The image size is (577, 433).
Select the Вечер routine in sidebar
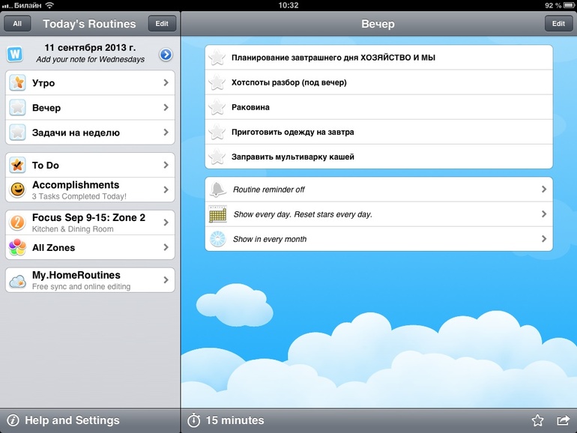[x=90, y=107]
